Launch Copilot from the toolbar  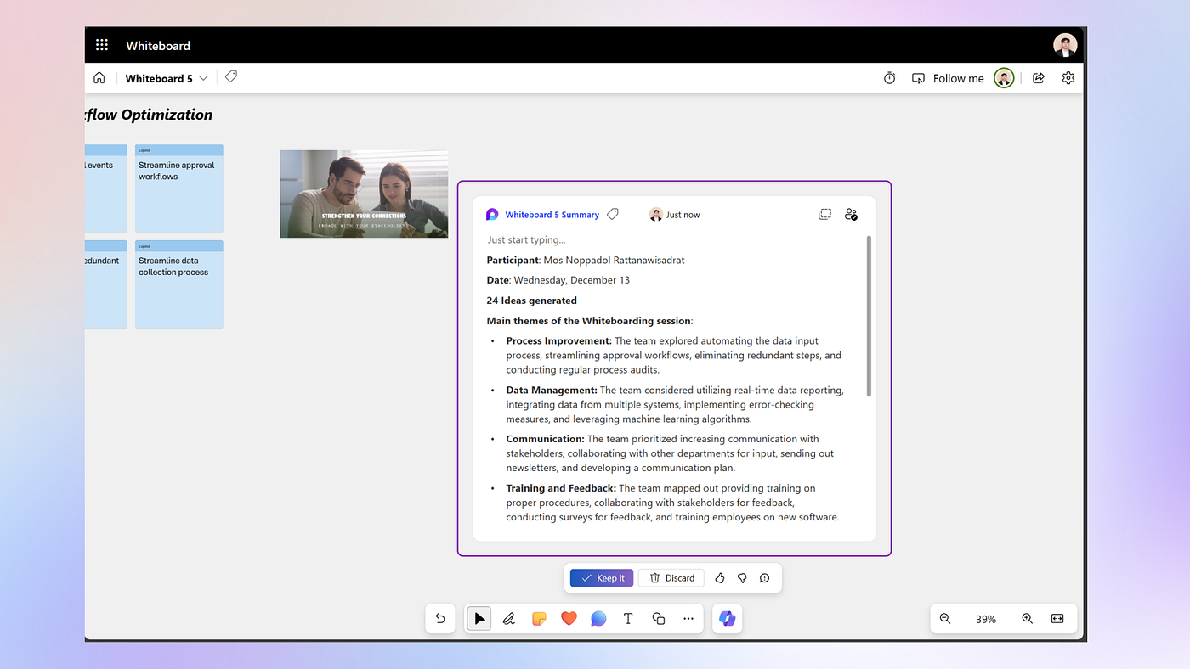[x=727, y=619]
